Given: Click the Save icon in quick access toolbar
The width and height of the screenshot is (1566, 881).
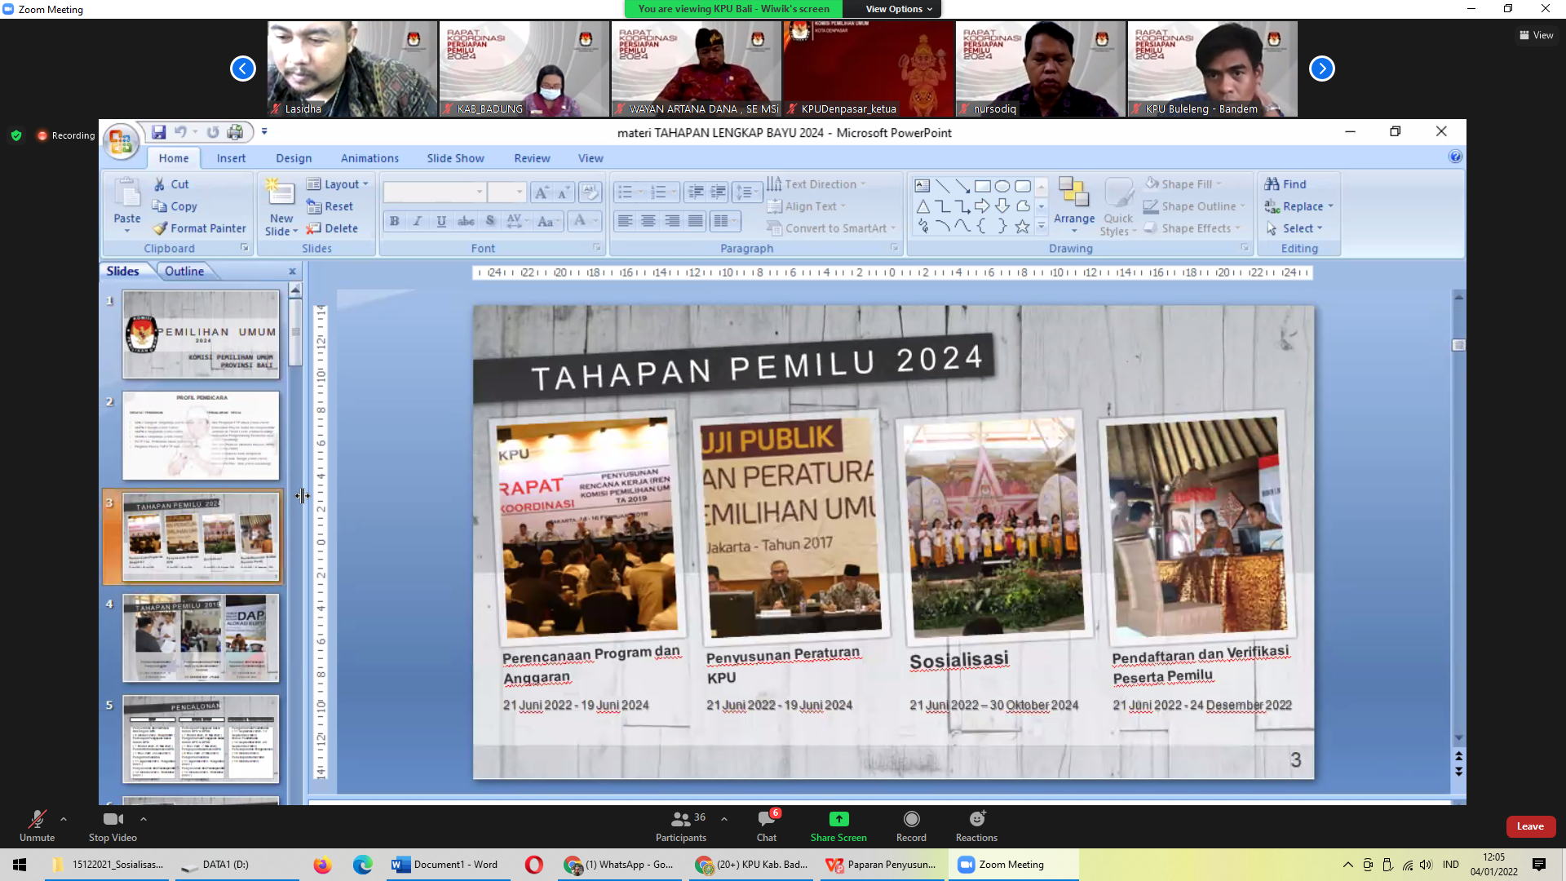Looking at the screenshot, I should point(158,132).
